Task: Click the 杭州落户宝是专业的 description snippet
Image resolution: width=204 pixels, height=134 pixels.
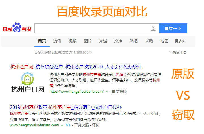Action: (85, 116)
